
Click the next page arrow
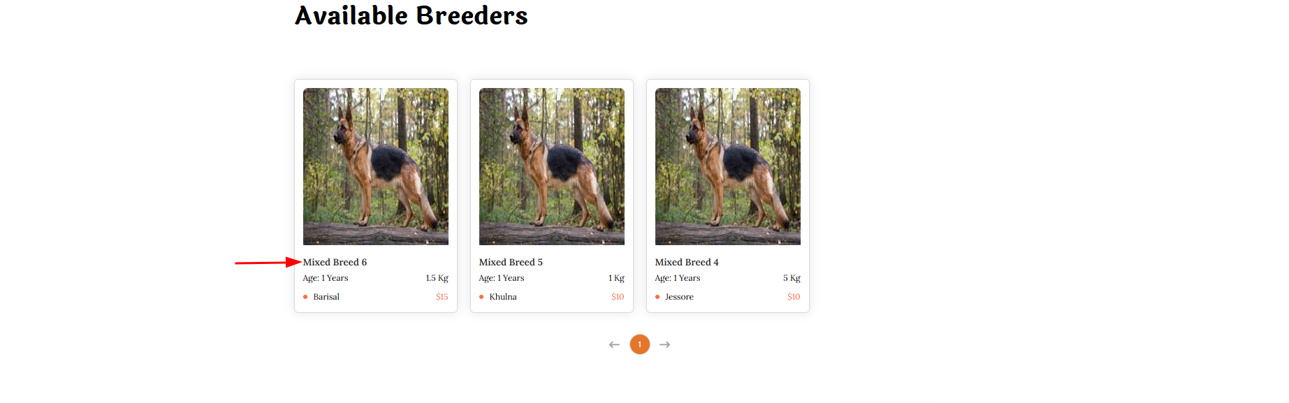(x=665, y=344)
